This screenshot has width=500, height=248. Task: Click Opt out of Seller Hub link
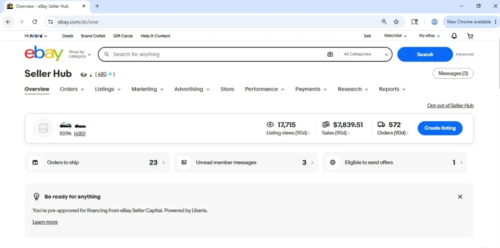click(x=450, y=106)
